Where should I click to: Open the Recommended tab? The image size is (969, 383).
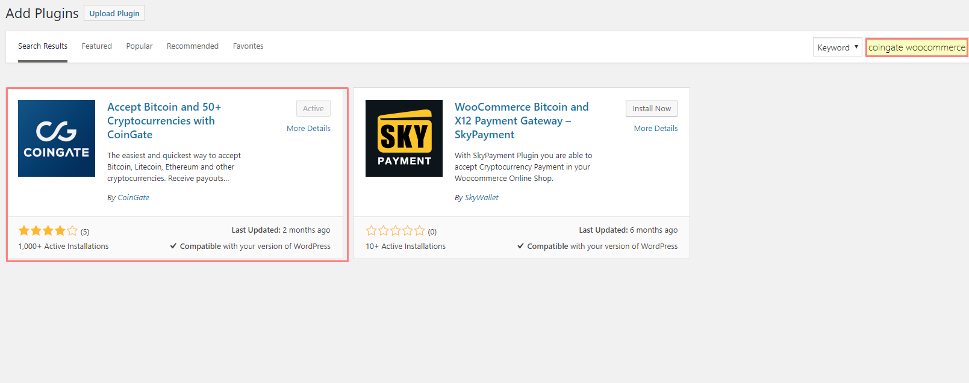pos(193,46)
